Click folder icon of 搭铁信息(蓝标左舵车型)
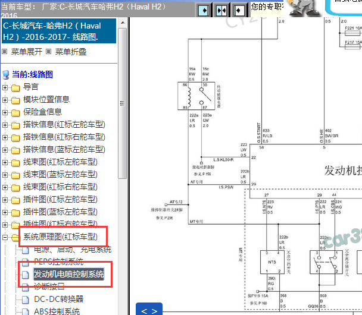Screen dimensions: 362x315 (15, 150)
